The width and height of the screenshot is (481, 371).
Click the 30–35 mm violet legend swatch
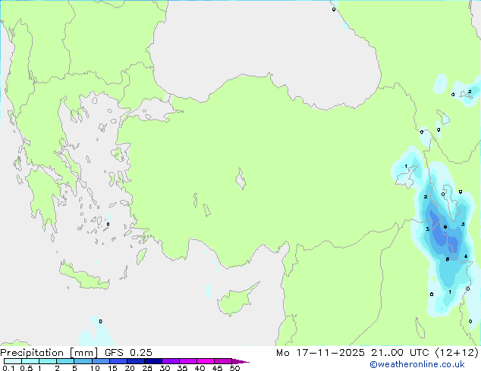coord(171,361)
